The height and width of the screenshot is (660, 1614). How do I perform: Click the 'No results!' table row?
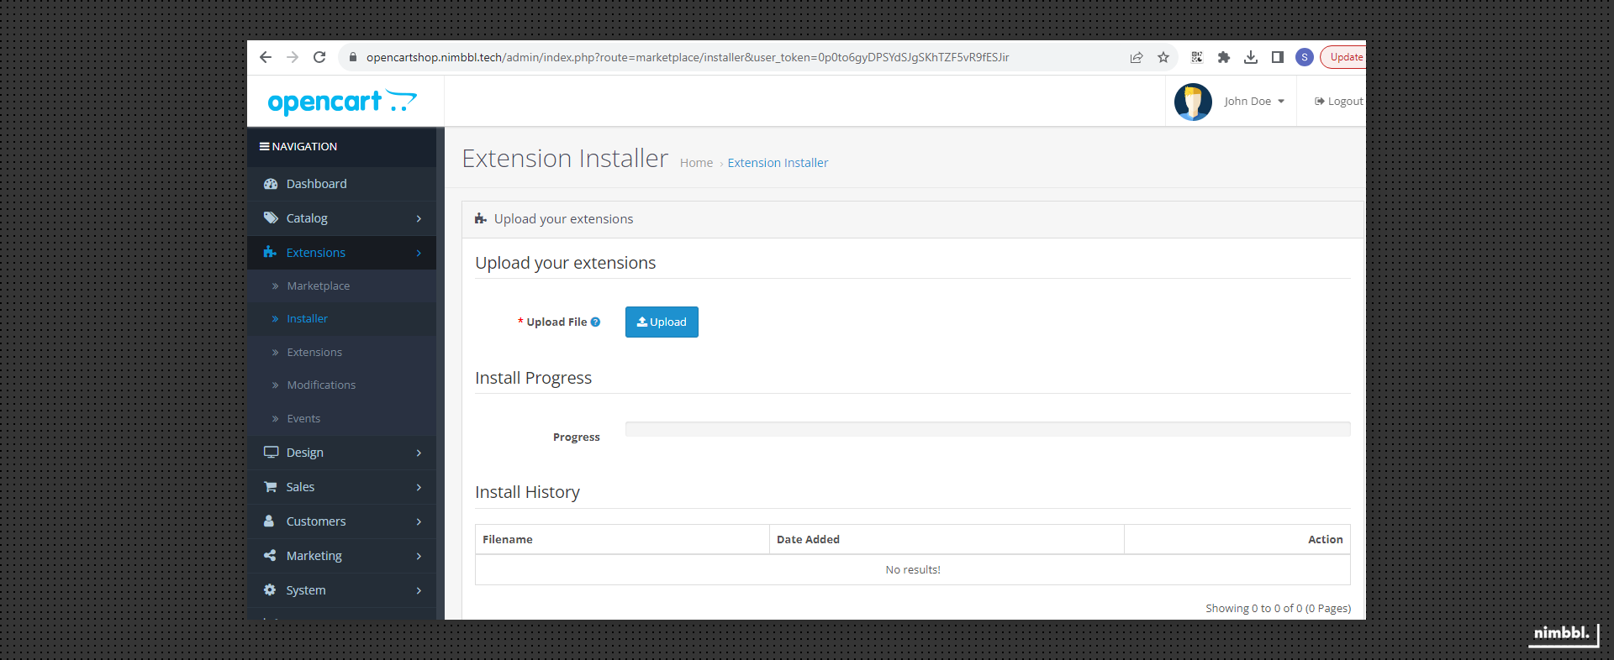coord(913,569)
